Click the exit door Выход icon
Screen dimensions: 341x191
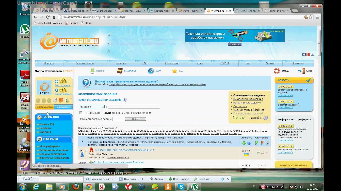(301, 71)
